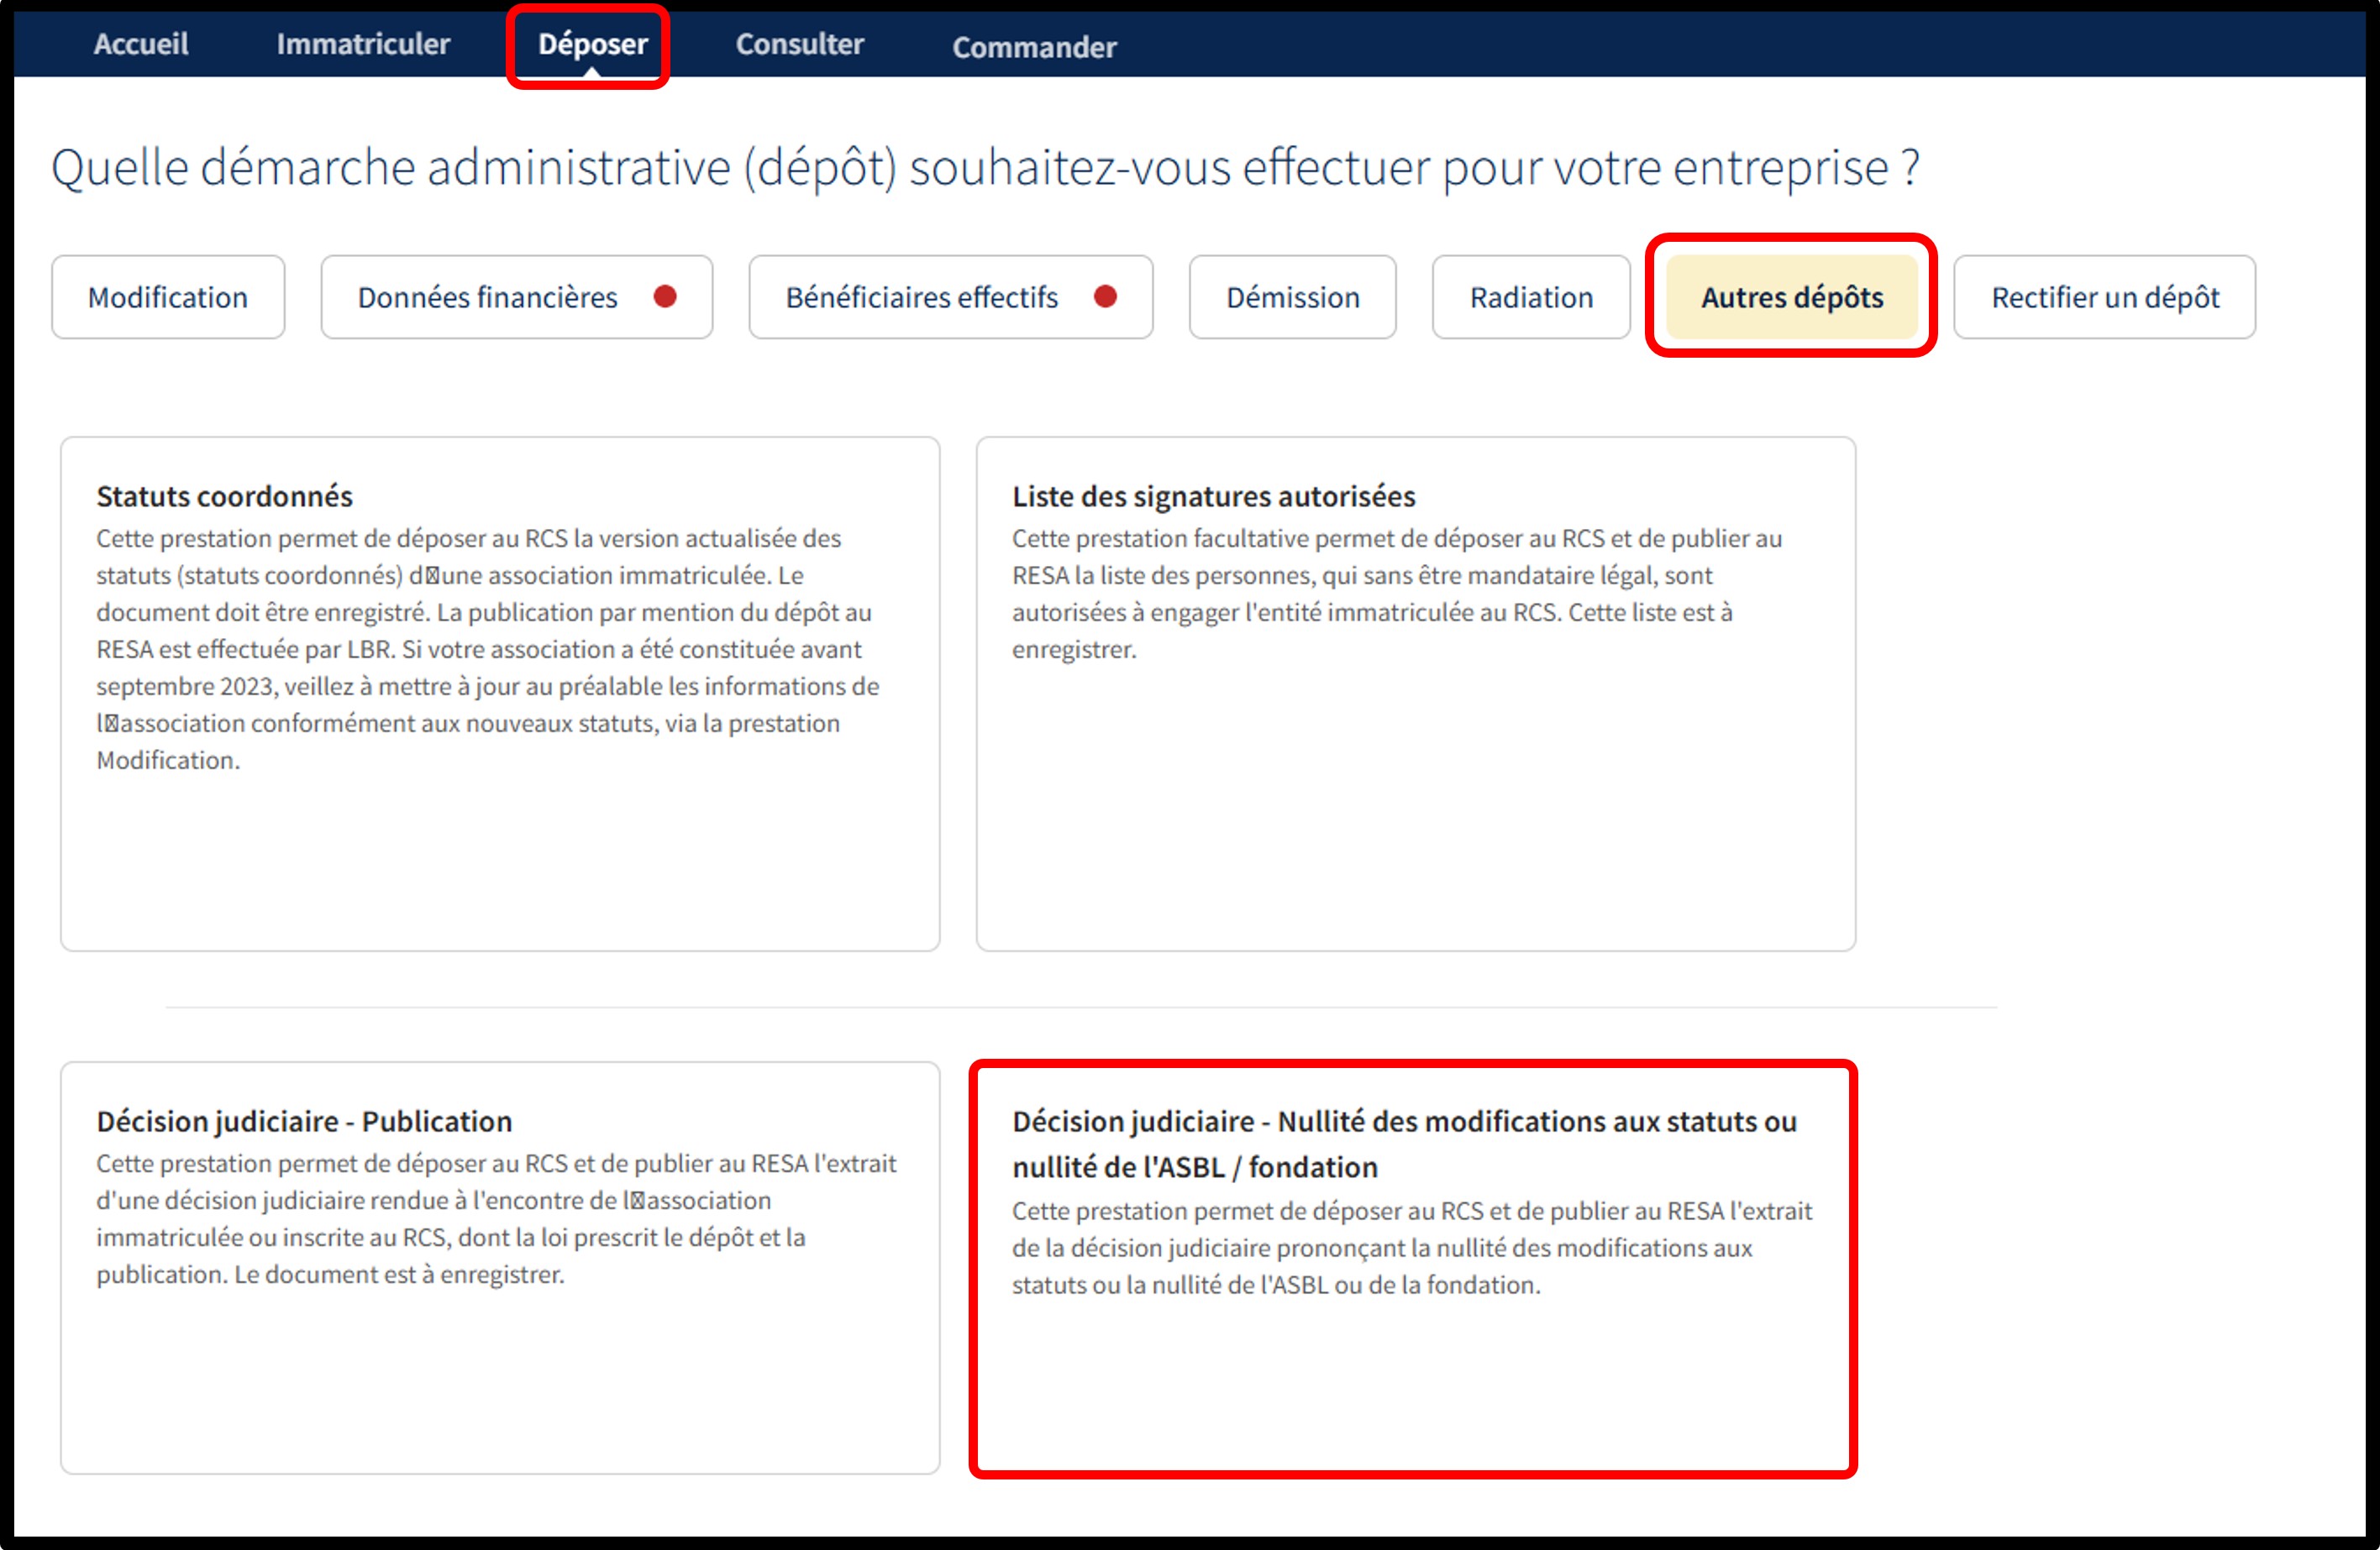Select Liste des signatures autorisées card
The width and height of the screenshot is (2380, 1550).
tap(1415, 693)
